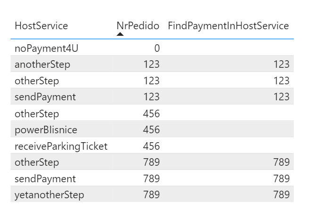Select the anotherStep cell

[42, 65]
